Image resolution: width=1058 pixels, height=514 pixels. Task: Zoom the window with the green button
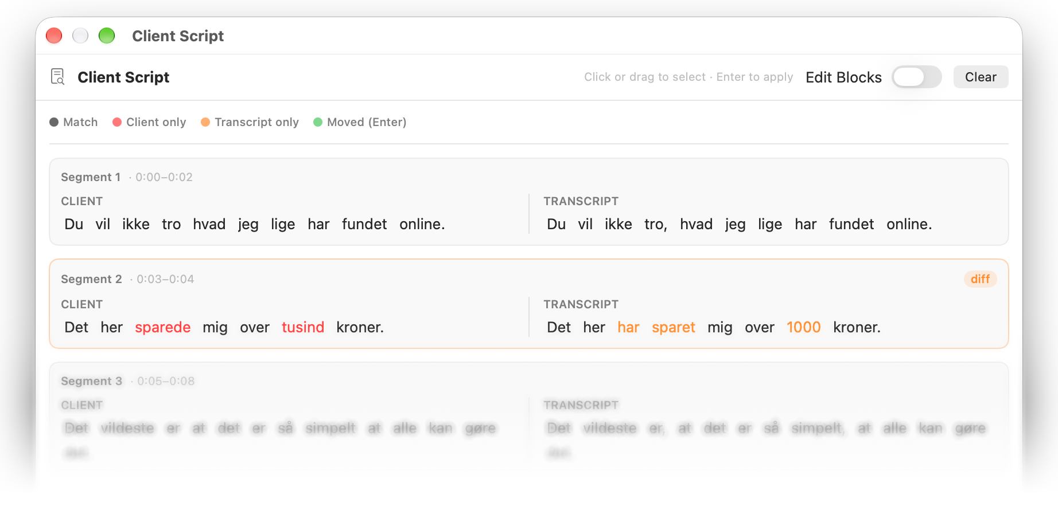pos(107,36)
